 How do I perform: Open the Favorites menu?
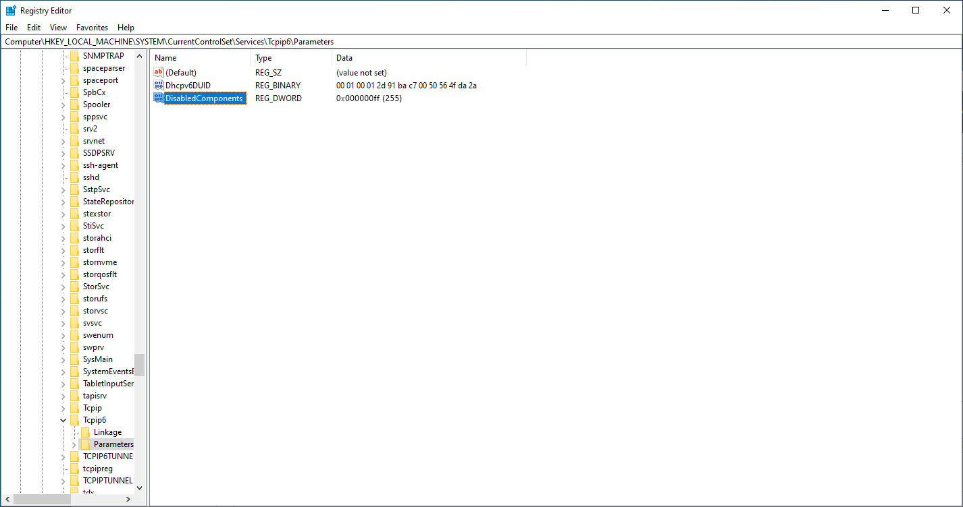click(x=92, y=27)
